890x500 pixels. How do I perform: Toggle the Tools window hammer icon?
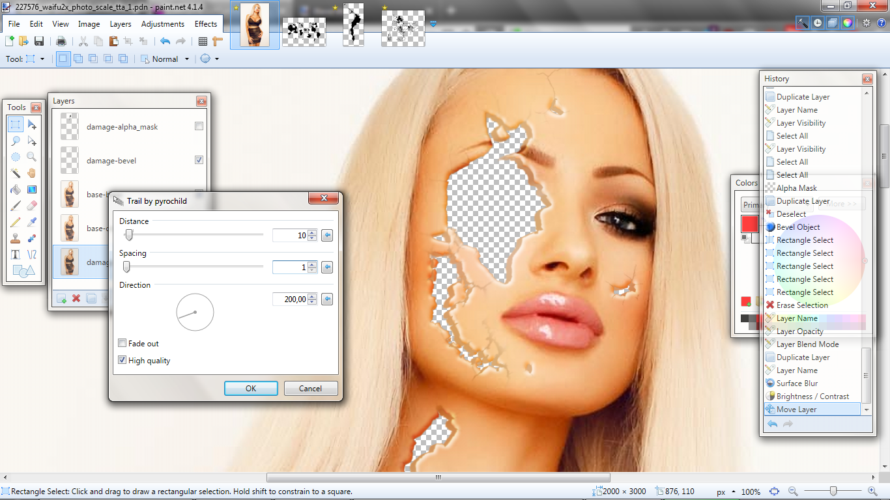(x=803, y=23)
